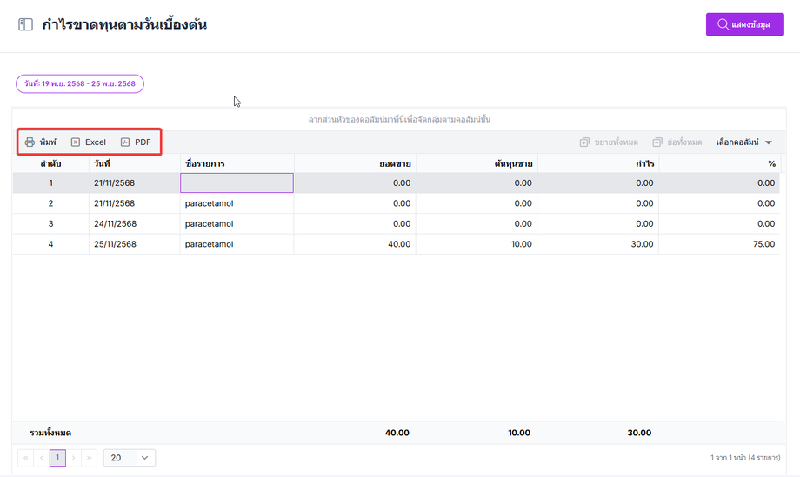Viewport: 800px width, 477px height.
Task: Sort by the date column header
Action: pos(103,162)
